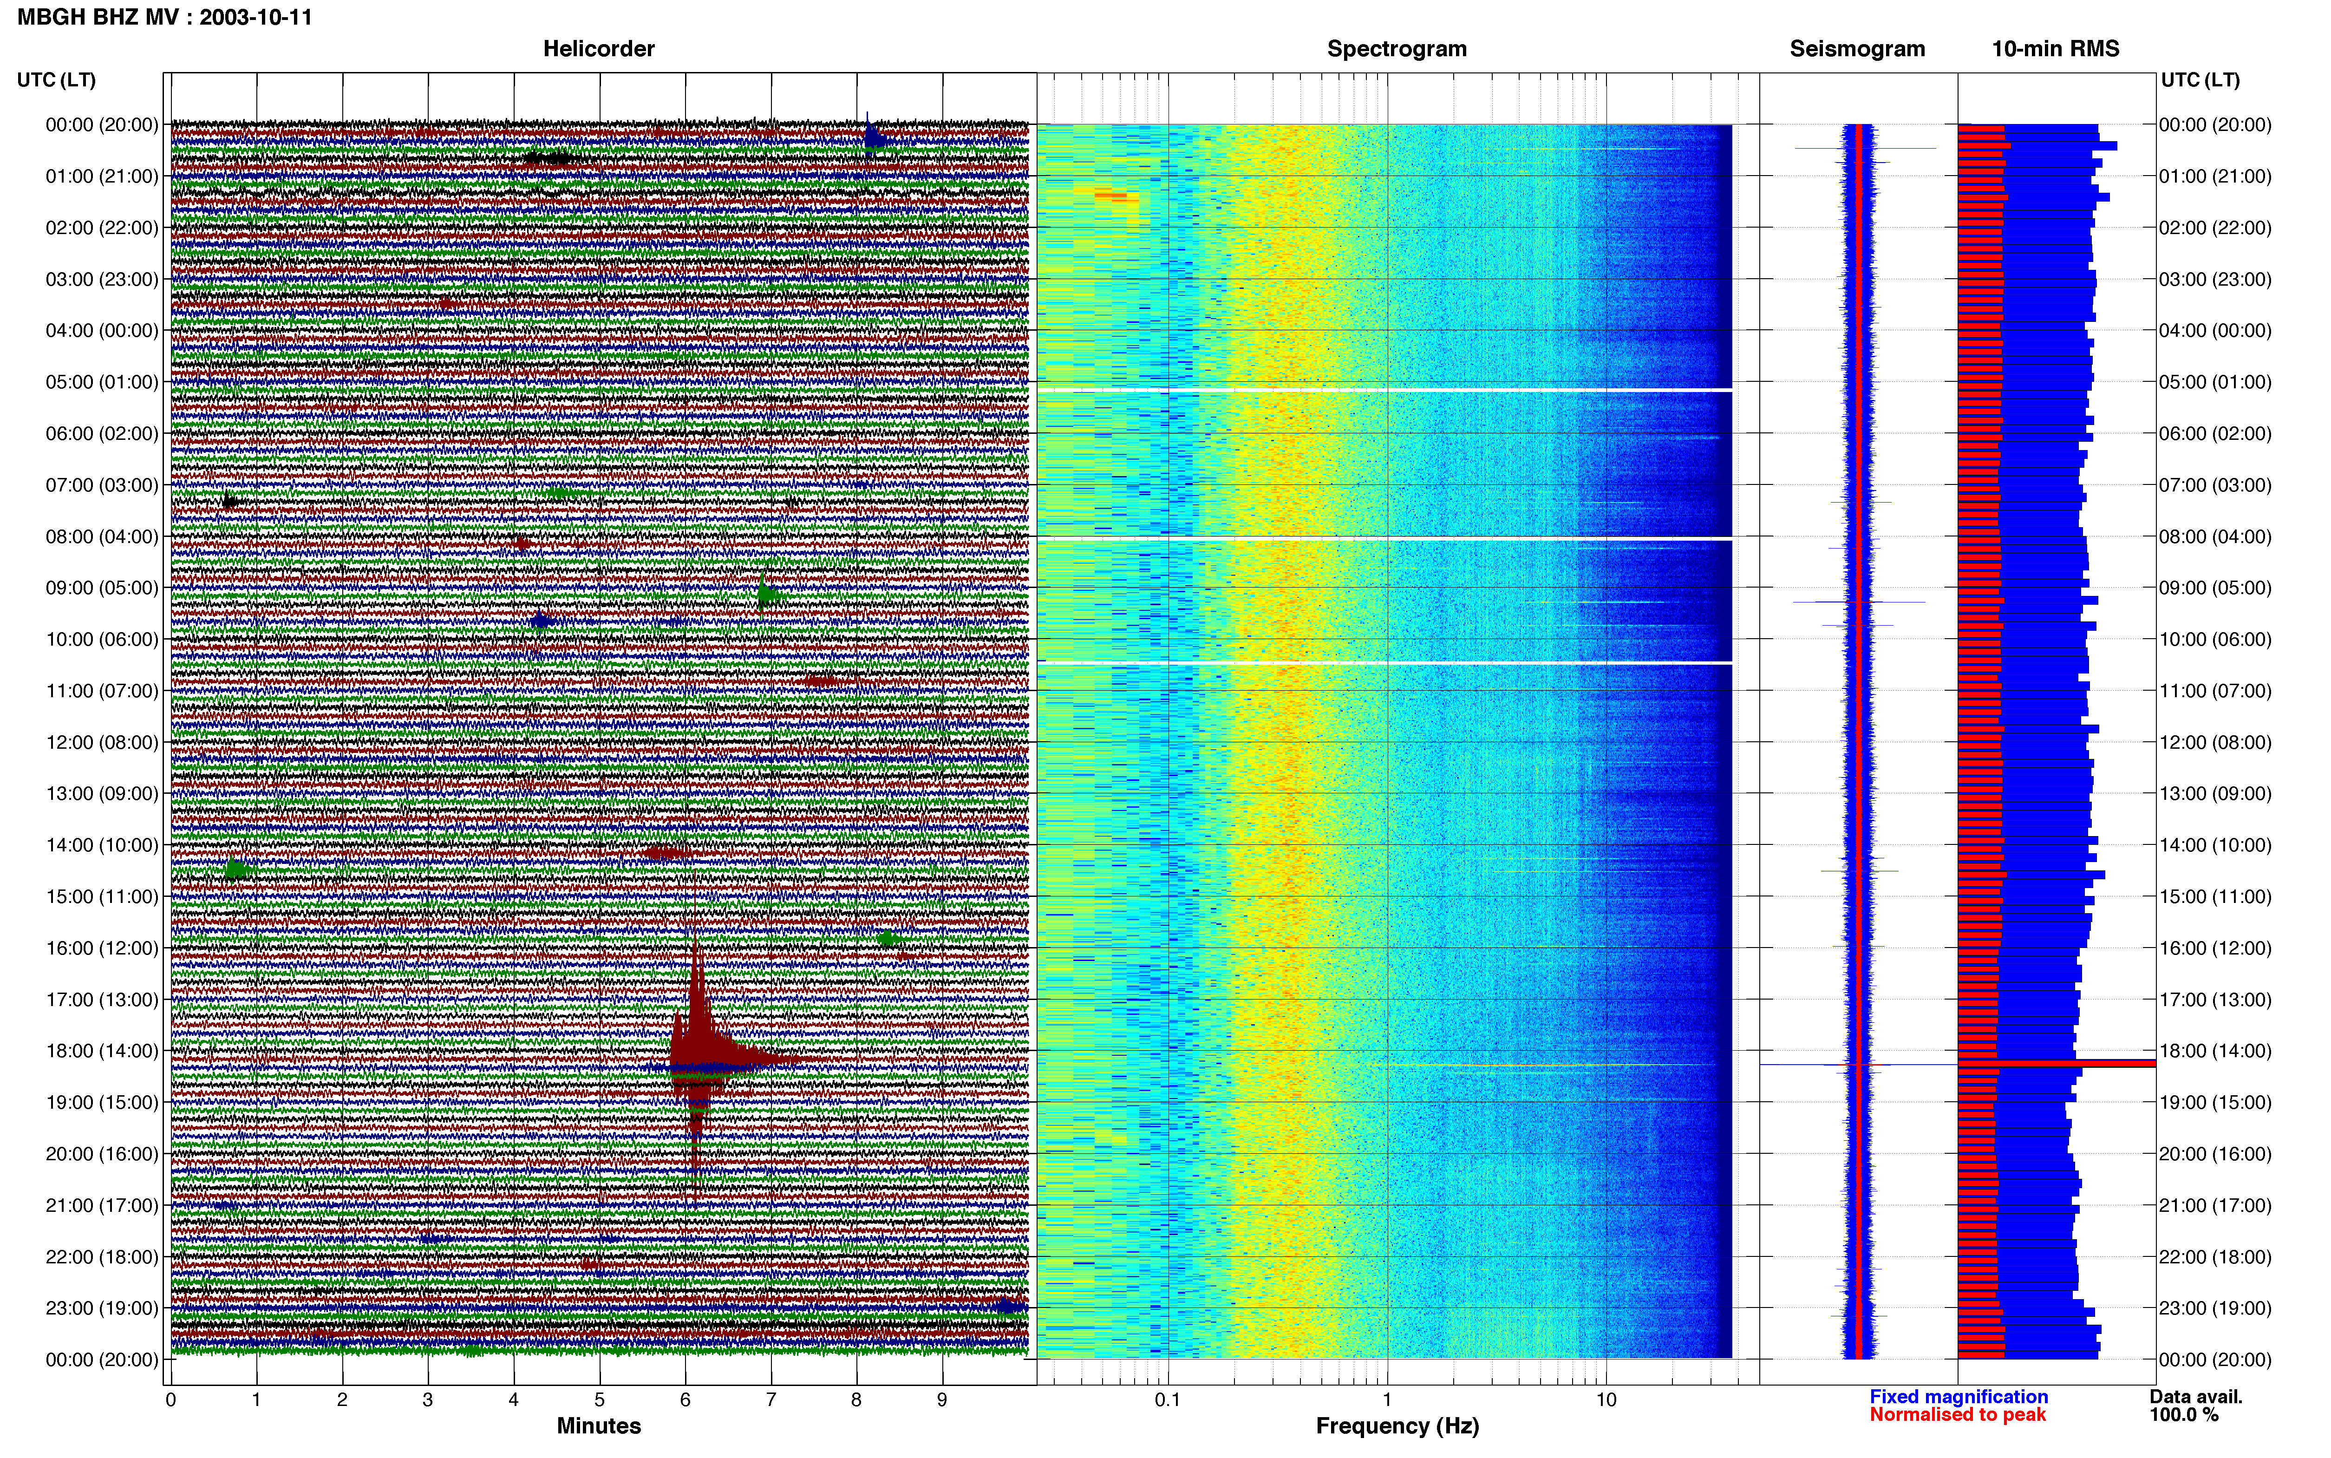
Task: Click left time label '10:00 (06:00)'
Action: [x=102, y=639]
